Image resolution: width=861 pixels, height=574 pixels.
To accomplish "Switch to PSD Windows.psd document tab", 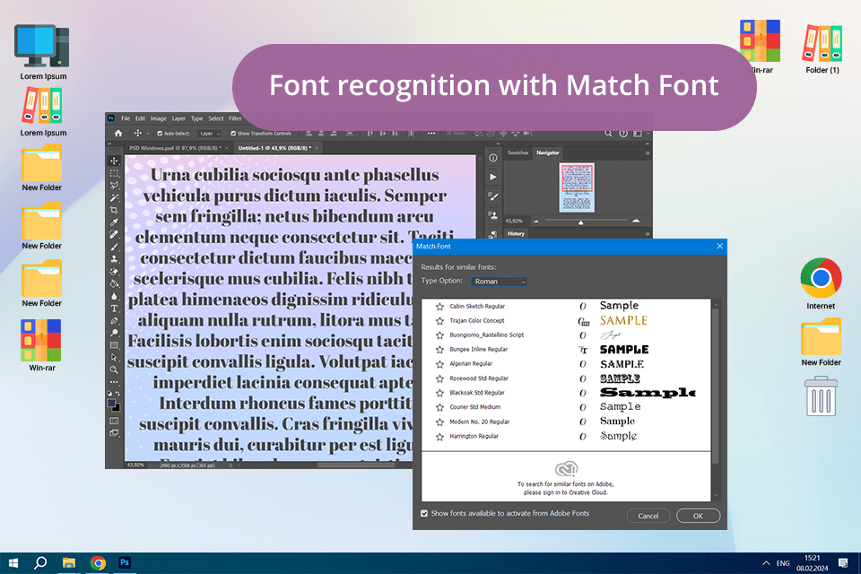I will (175, 148).
